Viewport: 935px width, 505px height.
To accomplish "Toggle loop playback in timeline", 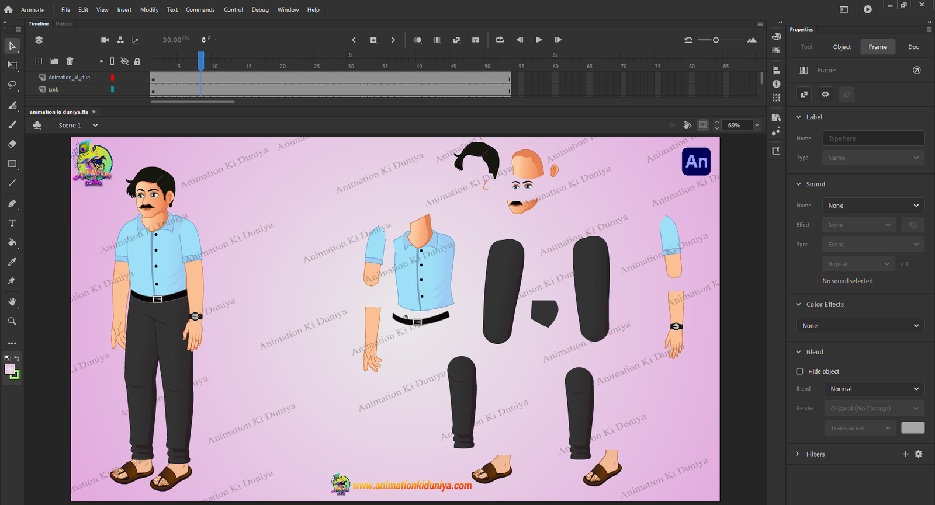I will point(500,40).
